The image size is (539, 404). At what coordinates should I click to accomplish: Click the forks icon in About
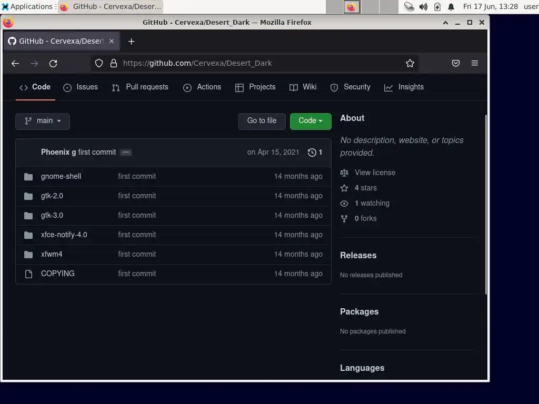point(344,218)
